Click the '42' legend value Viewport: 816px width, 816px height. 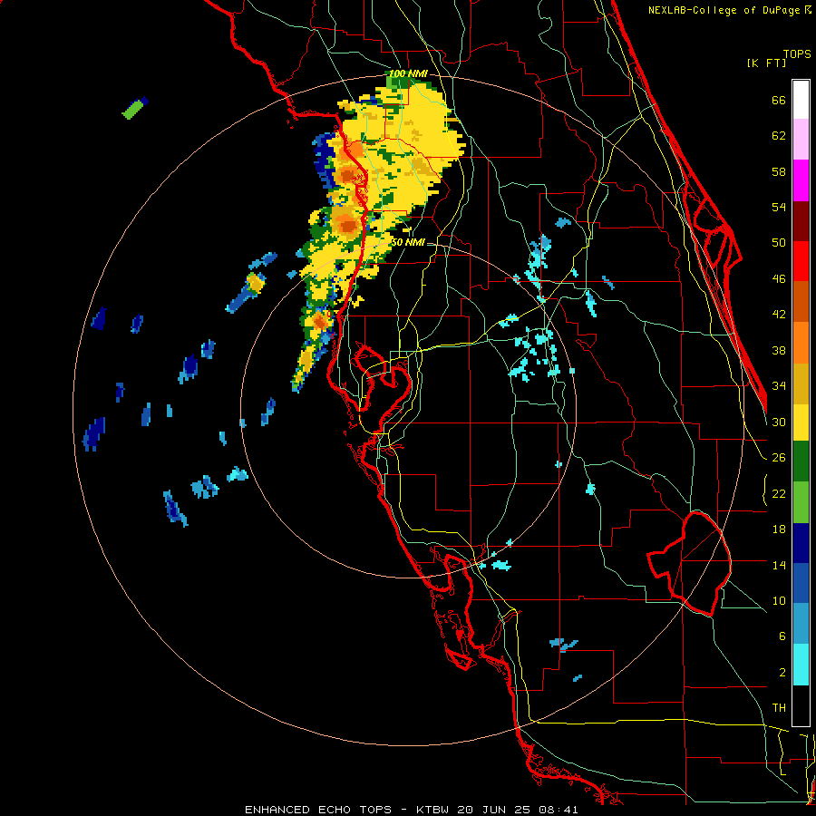coord(779,315)
